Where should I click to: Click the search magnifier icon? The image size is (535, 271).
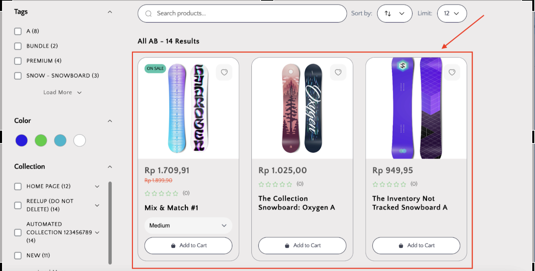pyautogui.click(x=148, y=14)
